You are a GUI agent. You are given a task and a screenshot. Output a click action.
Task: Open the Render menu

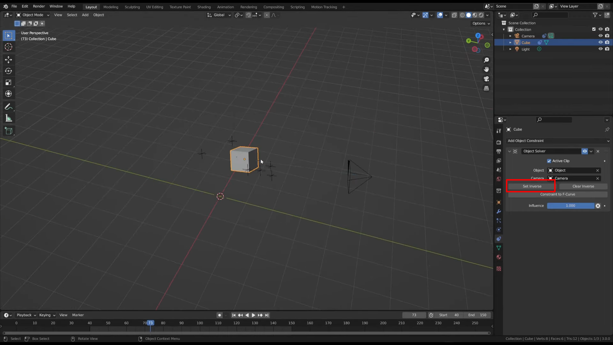point(38,6)
